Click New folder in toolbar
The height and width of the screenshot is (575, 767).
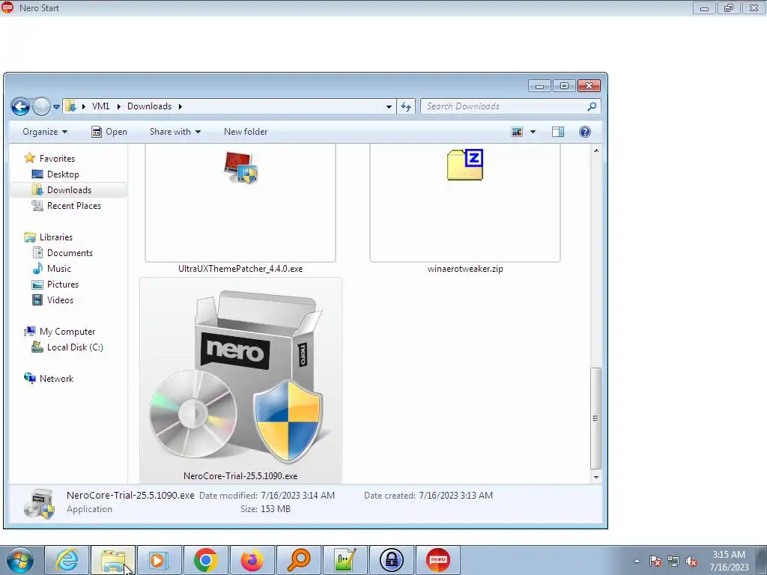coord(246,132)
